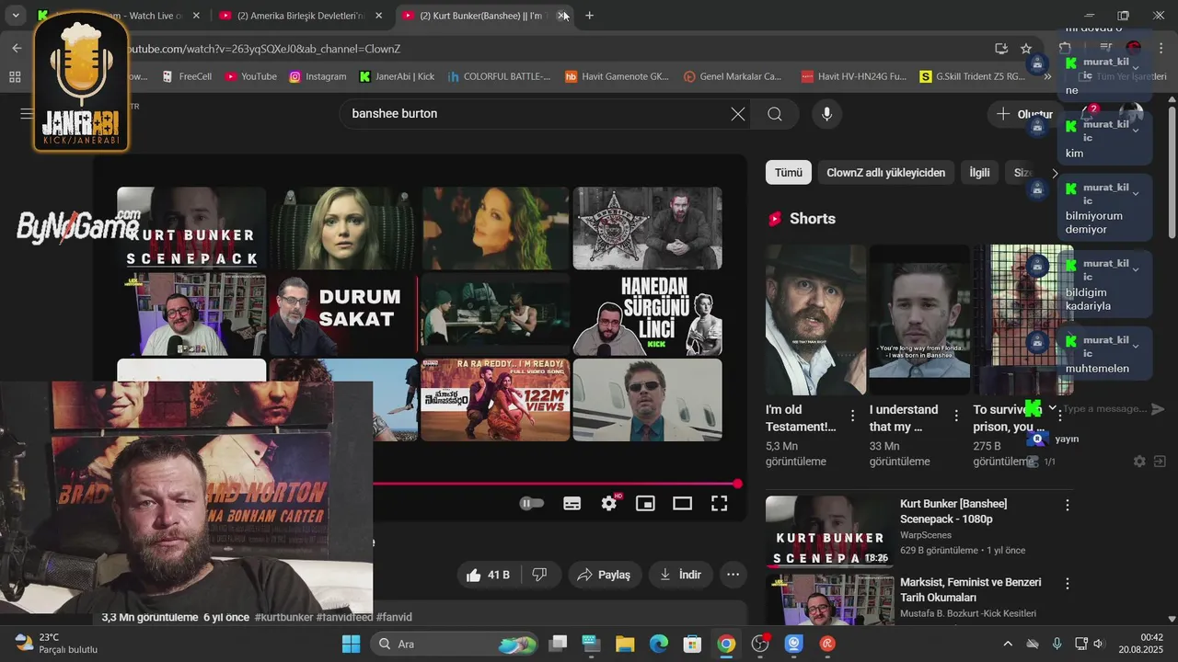Open the FreeCell bookmark
The height and width of the screenshot is (662, 1178).
click(186, 76)
